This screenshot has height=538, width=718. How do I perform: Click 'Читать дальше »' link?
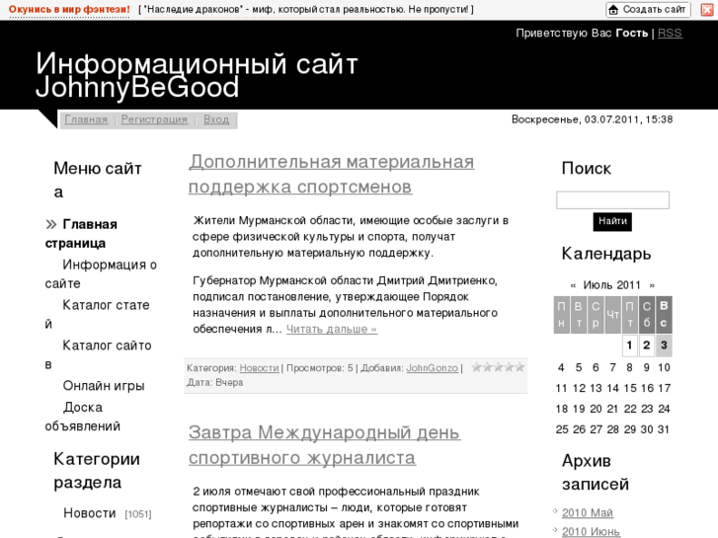pyautogui.click(x=332, y=329)
